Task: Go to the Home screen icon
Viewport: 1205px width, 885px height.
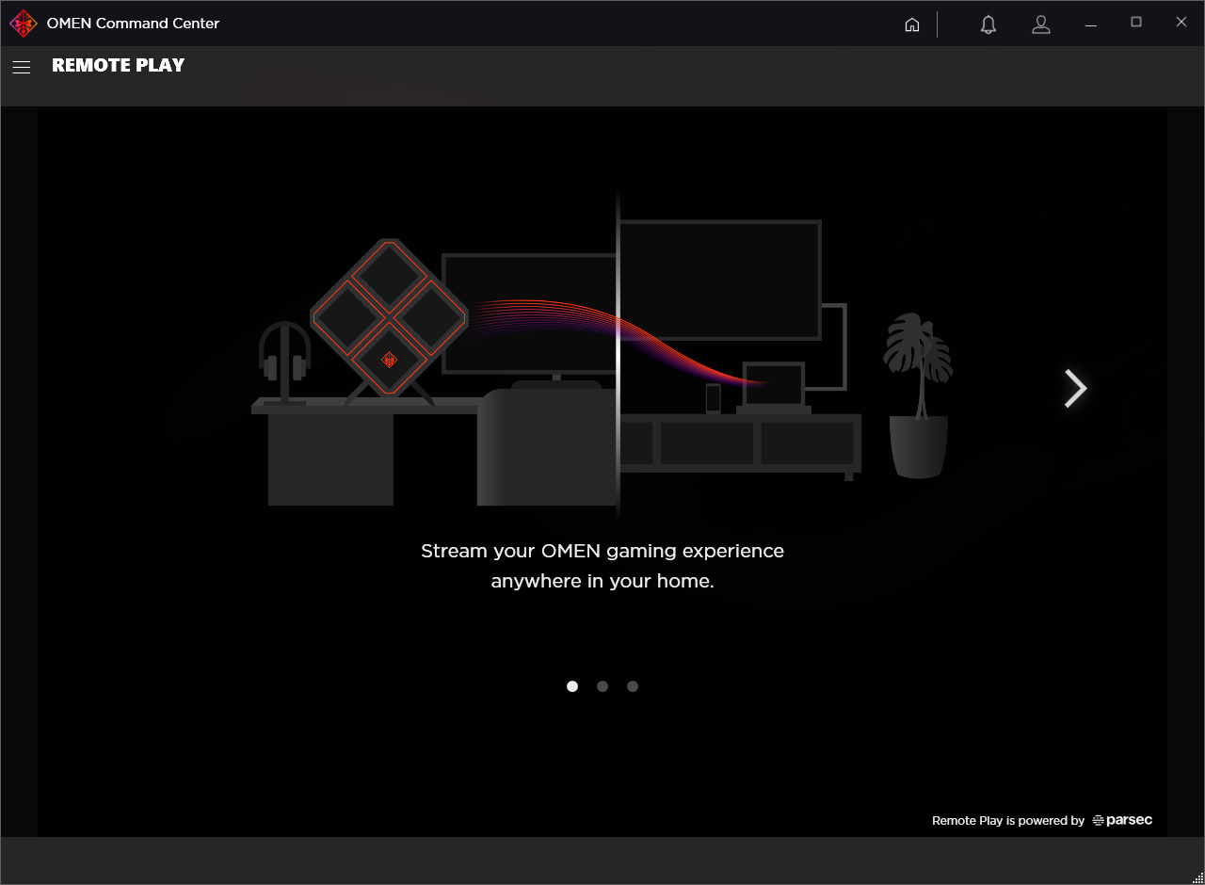Action: (911, 24)
